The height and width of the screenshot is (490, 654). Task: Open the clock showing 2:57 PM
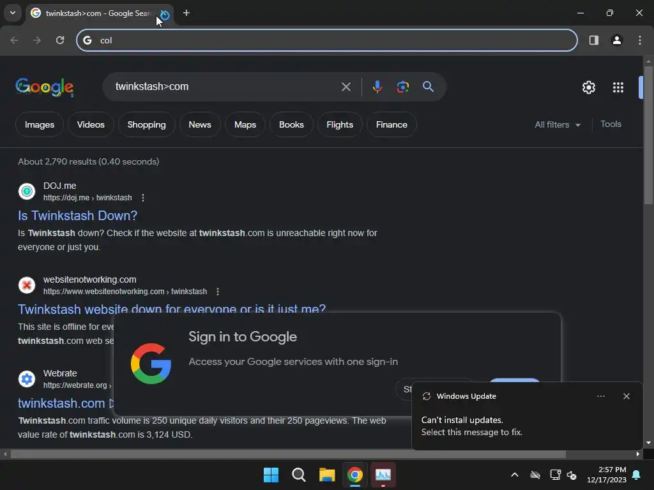607,475
